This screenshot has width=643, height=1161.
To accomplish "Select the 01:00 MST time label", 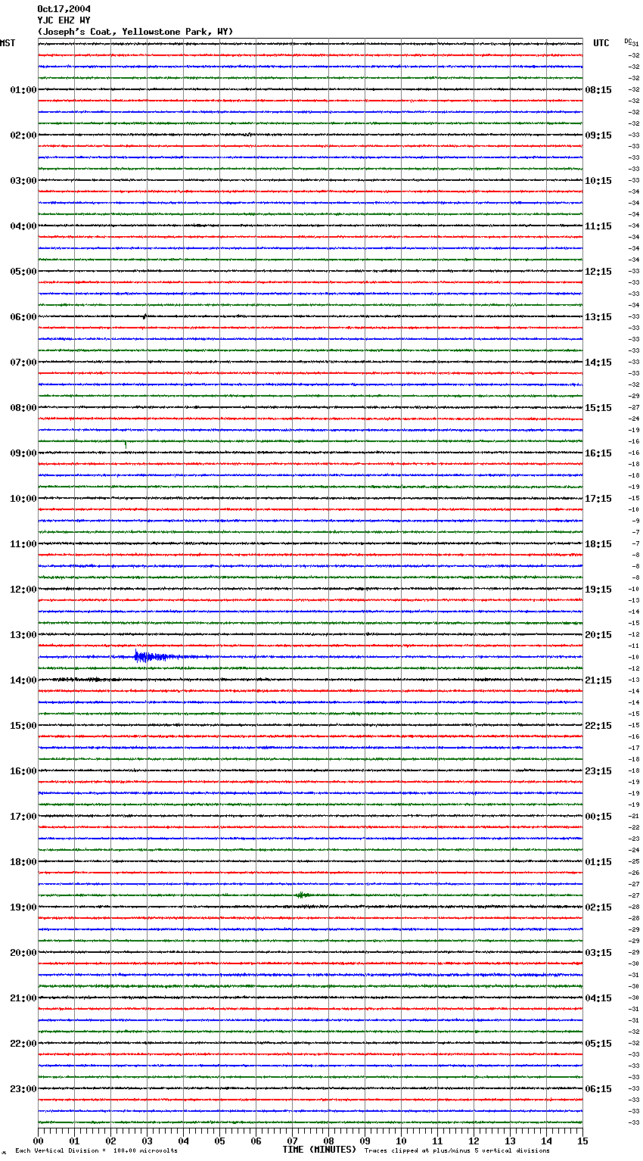I will [x=23, y=90].
